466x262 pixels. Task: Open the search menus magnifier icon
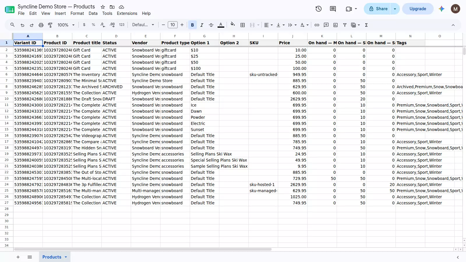13,25
